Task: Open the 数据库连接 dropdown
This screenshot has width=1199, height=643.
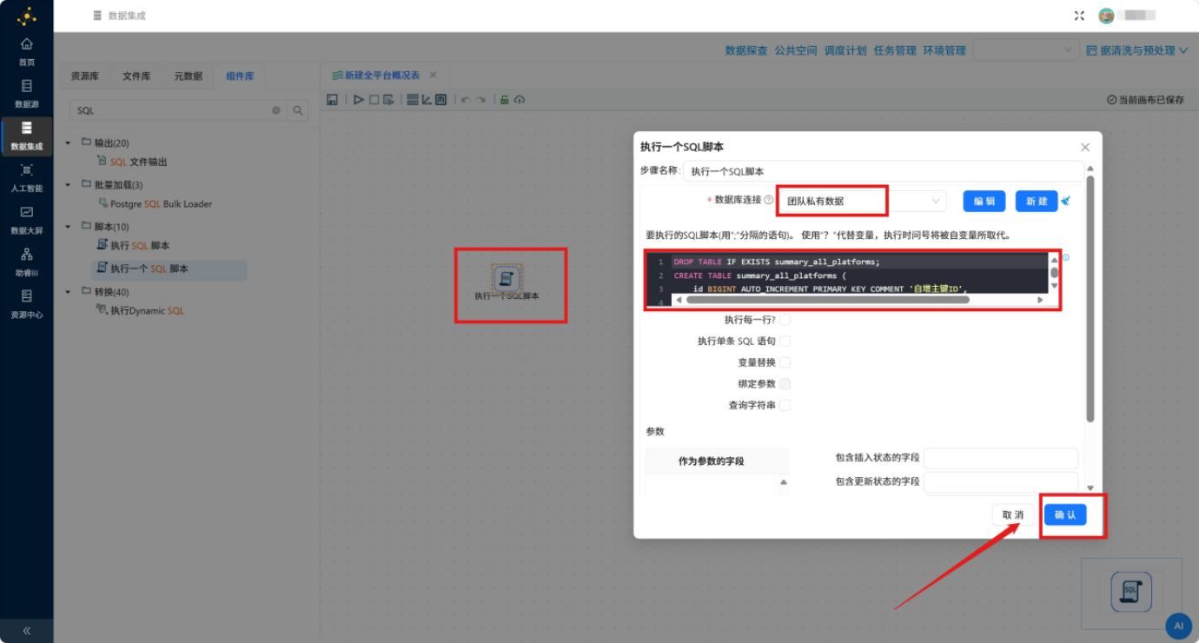Action: coord(862,201)
